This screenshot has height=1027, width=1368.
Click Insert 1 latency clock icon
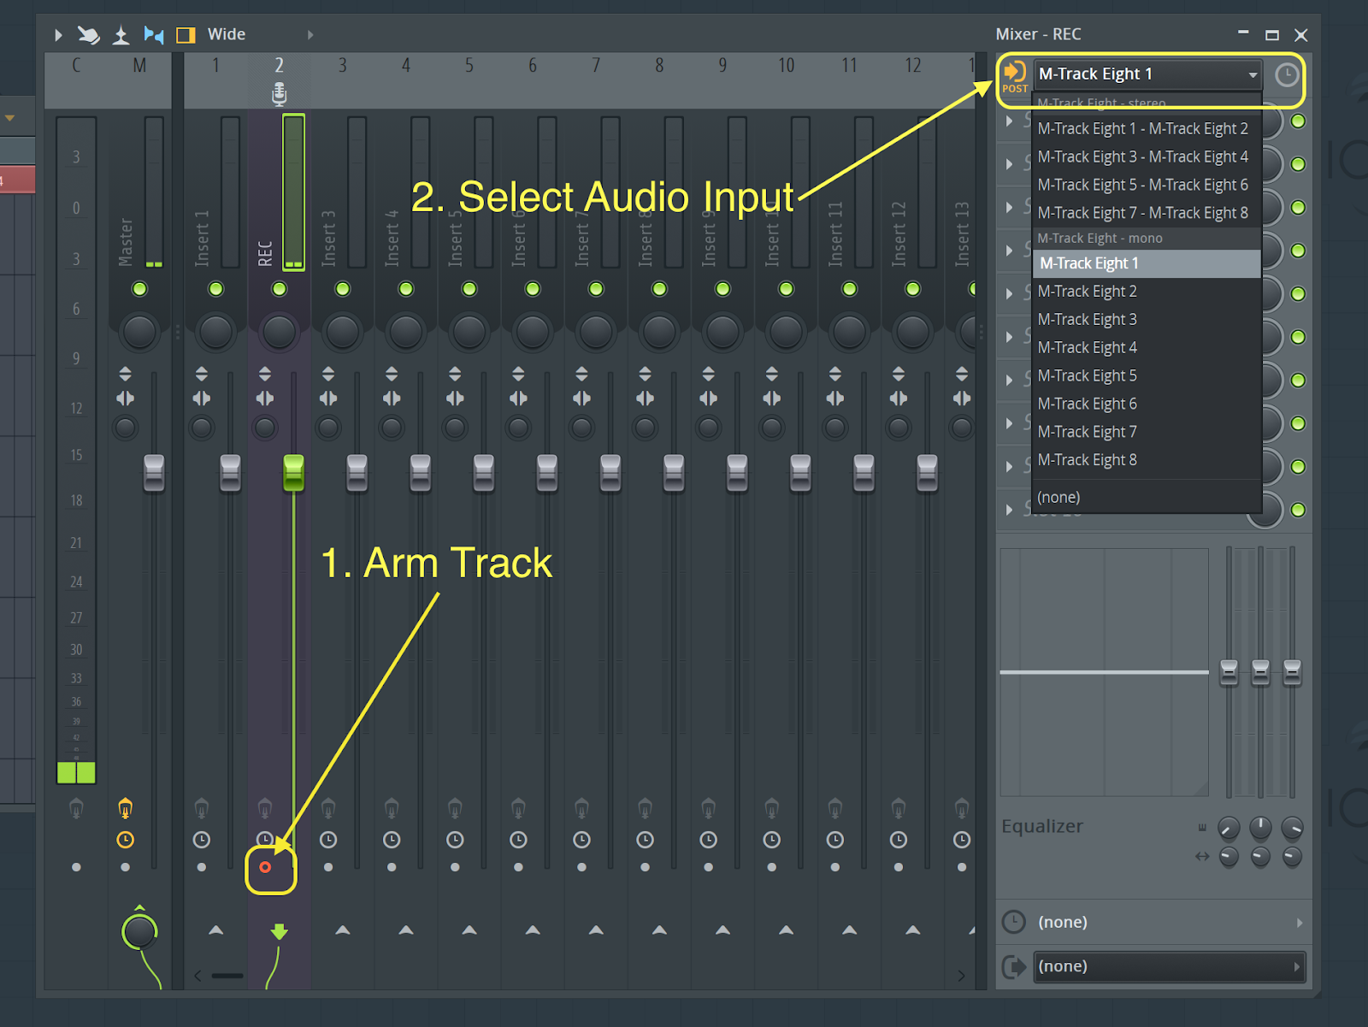tap(202, 840)
